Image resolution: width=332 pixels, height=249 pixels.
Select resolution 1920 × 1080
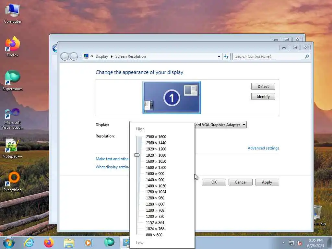click(x=156, y=155)
